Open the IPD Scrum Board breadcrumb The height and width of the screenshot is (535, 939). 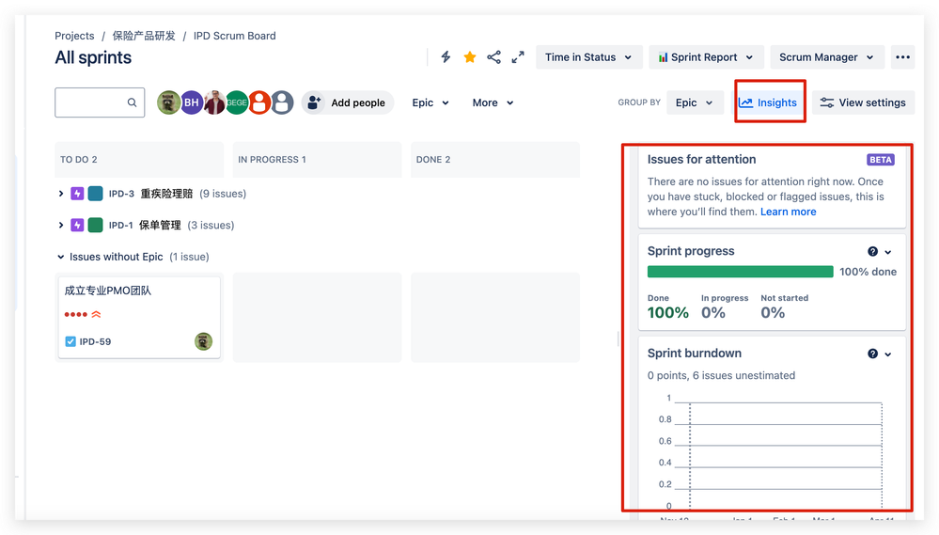[235, 36]
